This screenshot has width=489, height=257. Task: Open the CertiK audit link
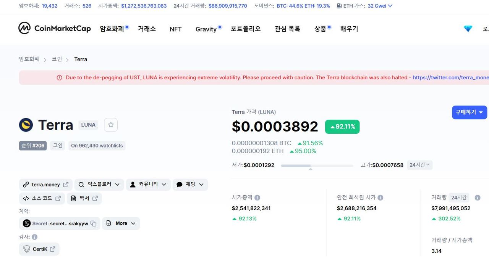point(39,249)
